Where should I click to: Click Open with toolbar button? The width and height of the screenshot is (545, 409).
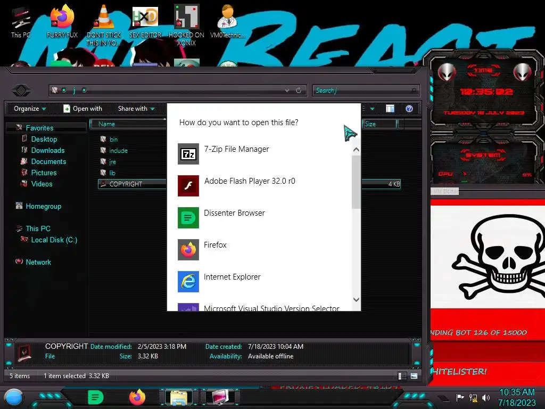pos(82,109)
